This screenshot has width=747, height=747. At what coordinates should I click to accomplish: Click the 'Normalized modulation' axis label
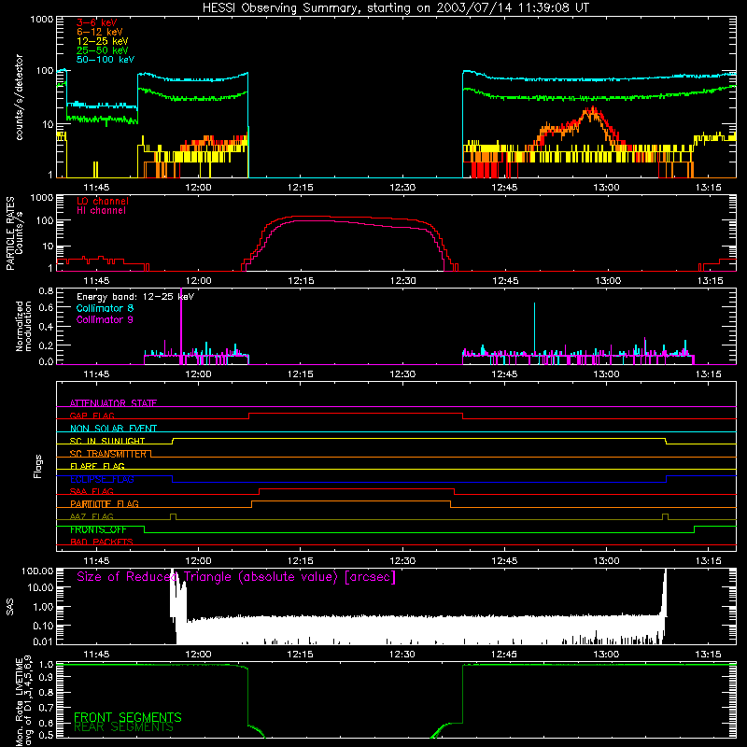pos(24,326)
